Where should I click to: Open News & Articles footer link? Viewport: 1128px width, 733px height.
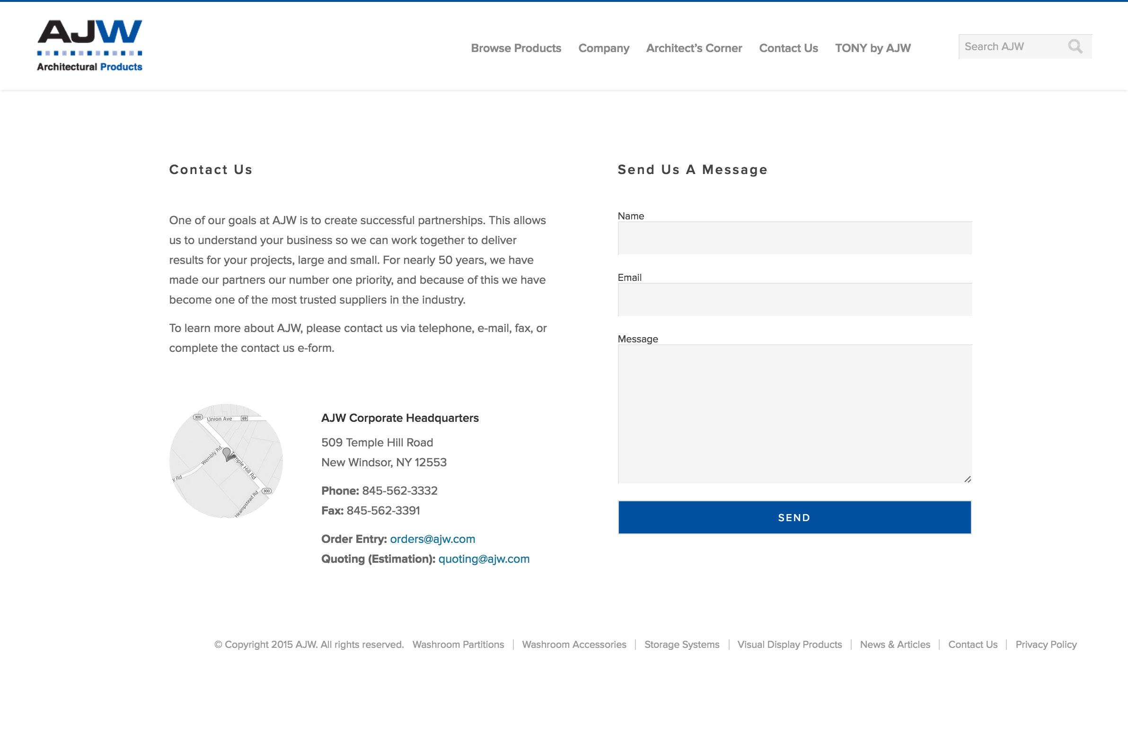[x=895, y=645]
